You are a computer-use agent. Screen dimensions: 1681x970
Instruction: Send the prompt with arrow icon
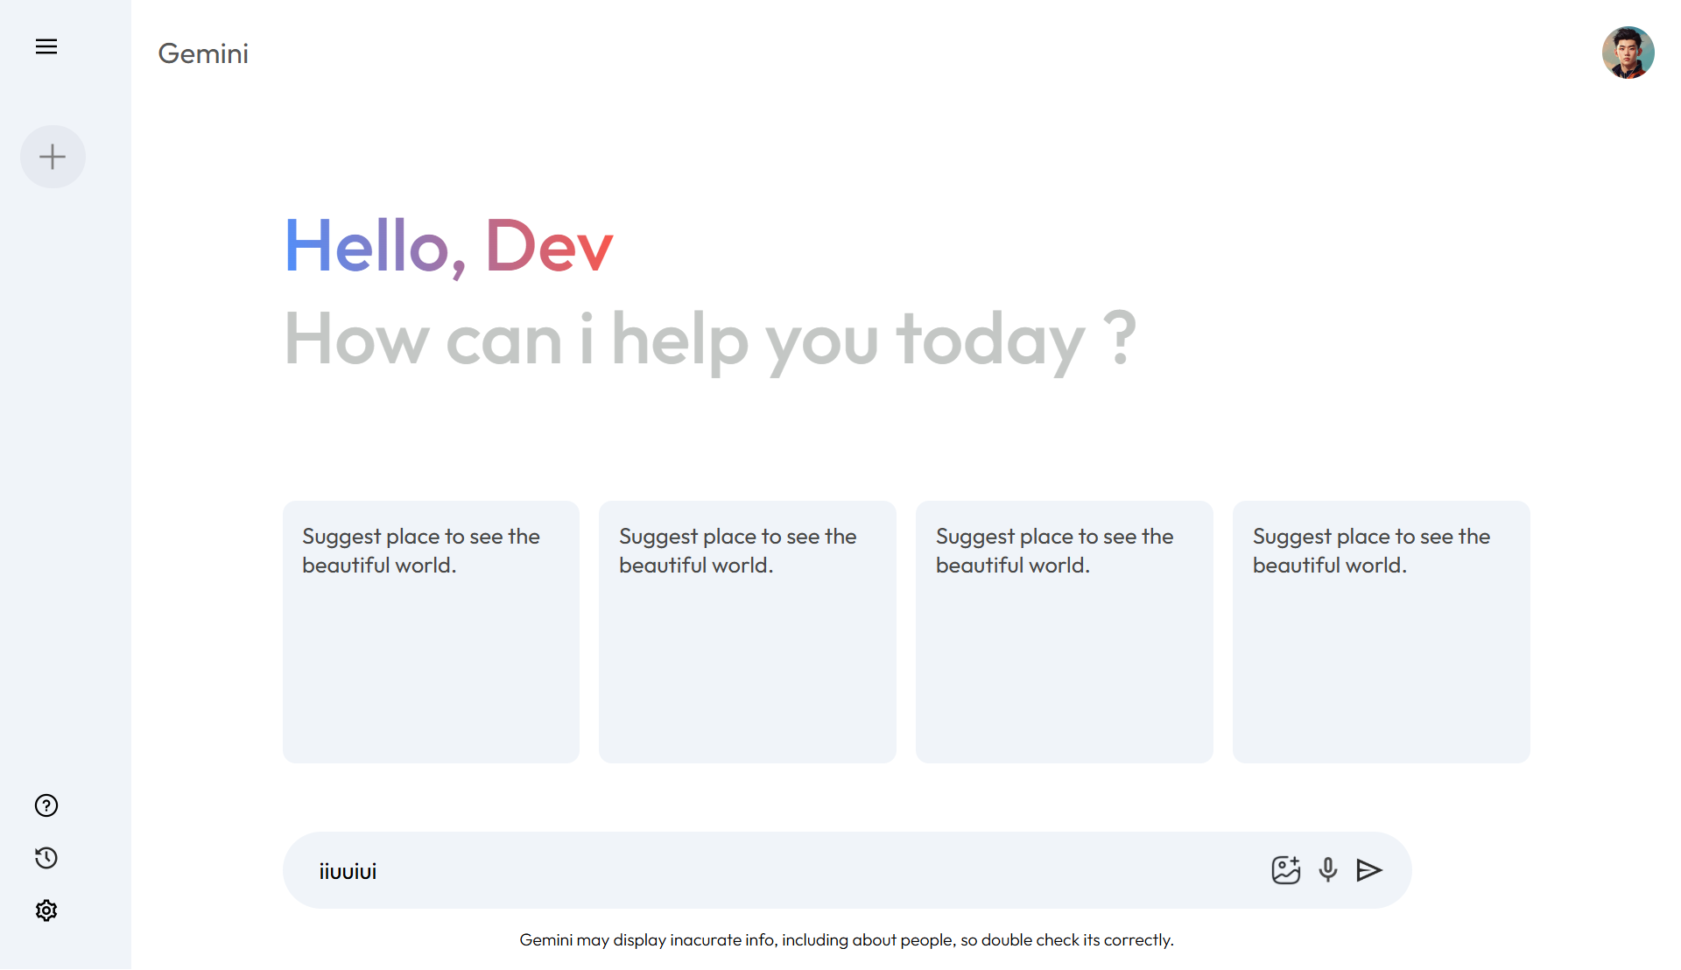[1369, 870]
